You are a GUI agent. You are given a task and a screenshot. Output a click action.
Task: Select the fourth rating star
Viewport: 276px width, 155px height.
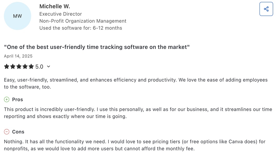25,67
